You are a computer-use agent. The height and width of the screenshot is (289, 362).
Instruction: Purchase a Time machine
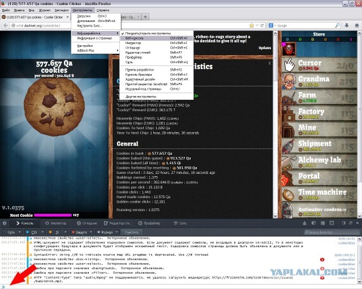319,194
